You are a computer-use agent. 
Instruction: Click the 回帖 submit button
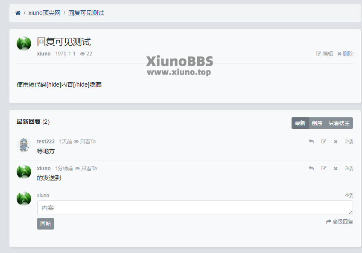(46, 224)
